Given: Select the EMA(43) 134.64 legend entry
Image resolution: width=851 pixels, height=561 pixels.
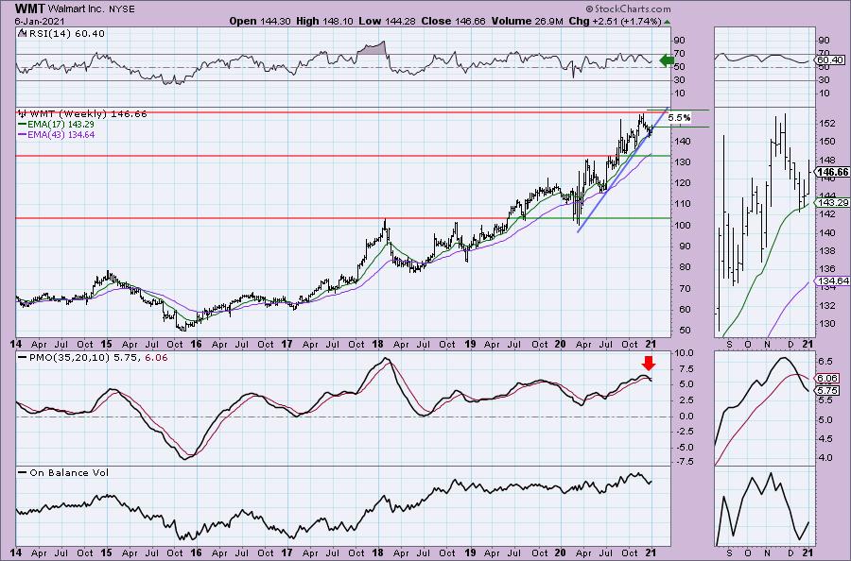Looking at the screenshot, I should [x=61, y=134].
